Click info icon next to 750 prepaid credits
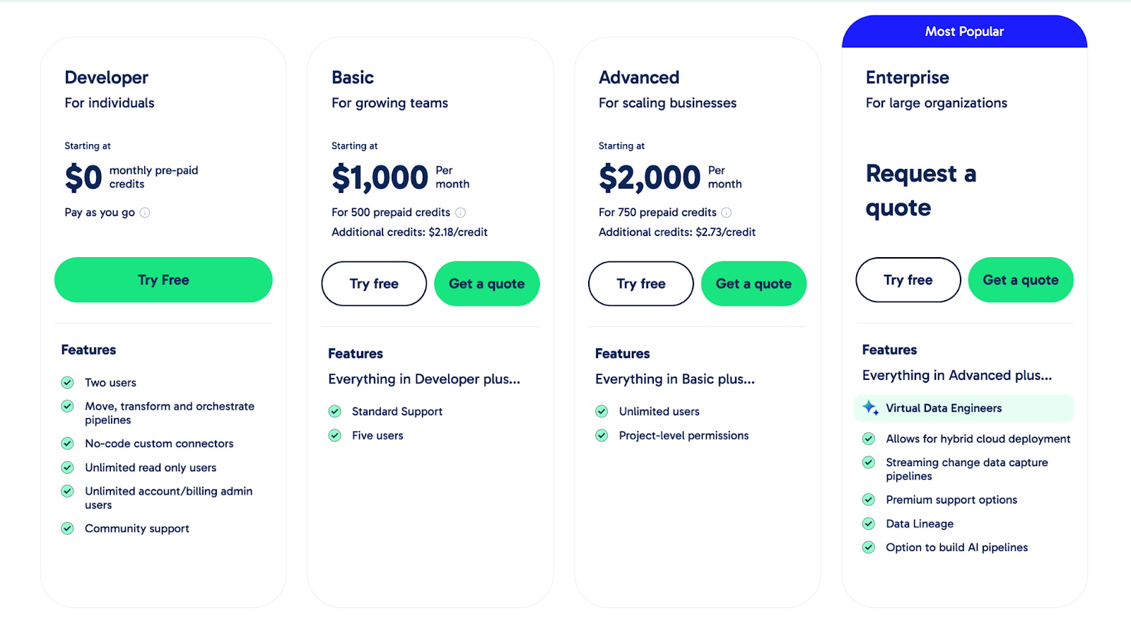Screen dimensions: 1131x635 (727, 213)
